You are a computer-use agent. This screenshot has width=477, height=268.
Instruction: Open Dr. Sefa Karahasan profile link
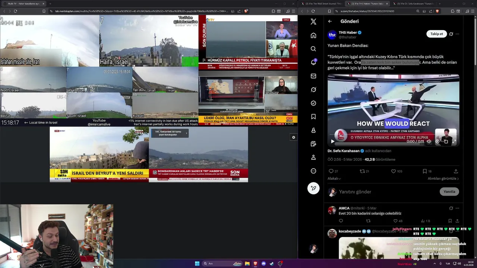point(343,151)
